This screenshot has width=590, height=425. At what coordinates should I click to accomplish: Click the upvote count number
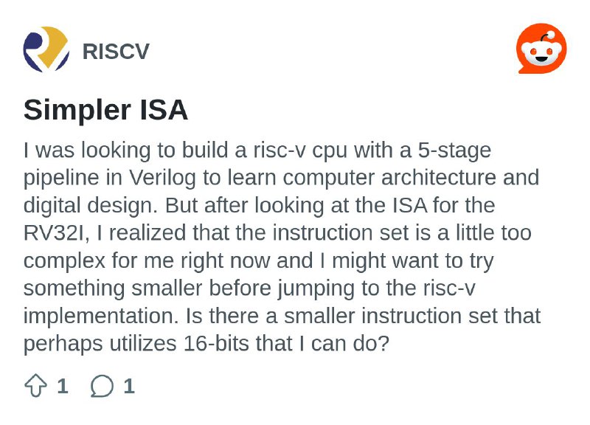click(63, 386)
